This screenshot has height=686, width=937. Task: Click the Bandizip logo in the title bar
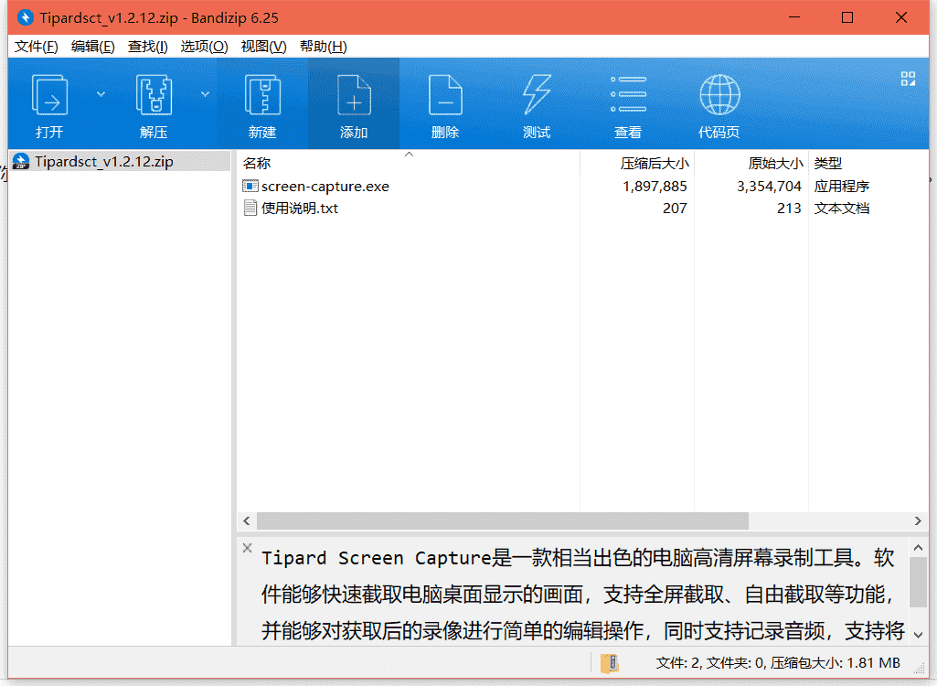[x=25, y=17]
